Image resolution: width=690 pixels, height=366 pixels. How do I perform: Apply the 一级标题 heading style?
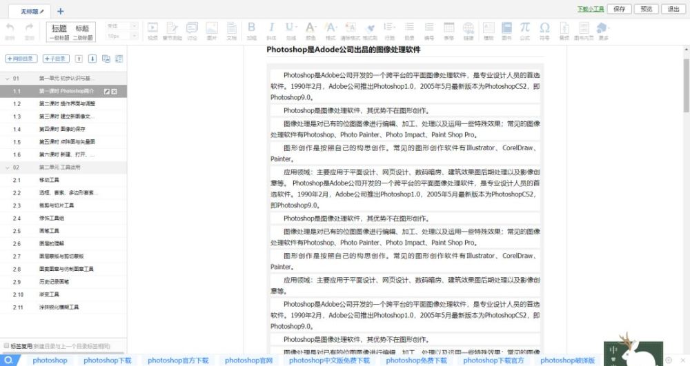click(x=59, y=32)
